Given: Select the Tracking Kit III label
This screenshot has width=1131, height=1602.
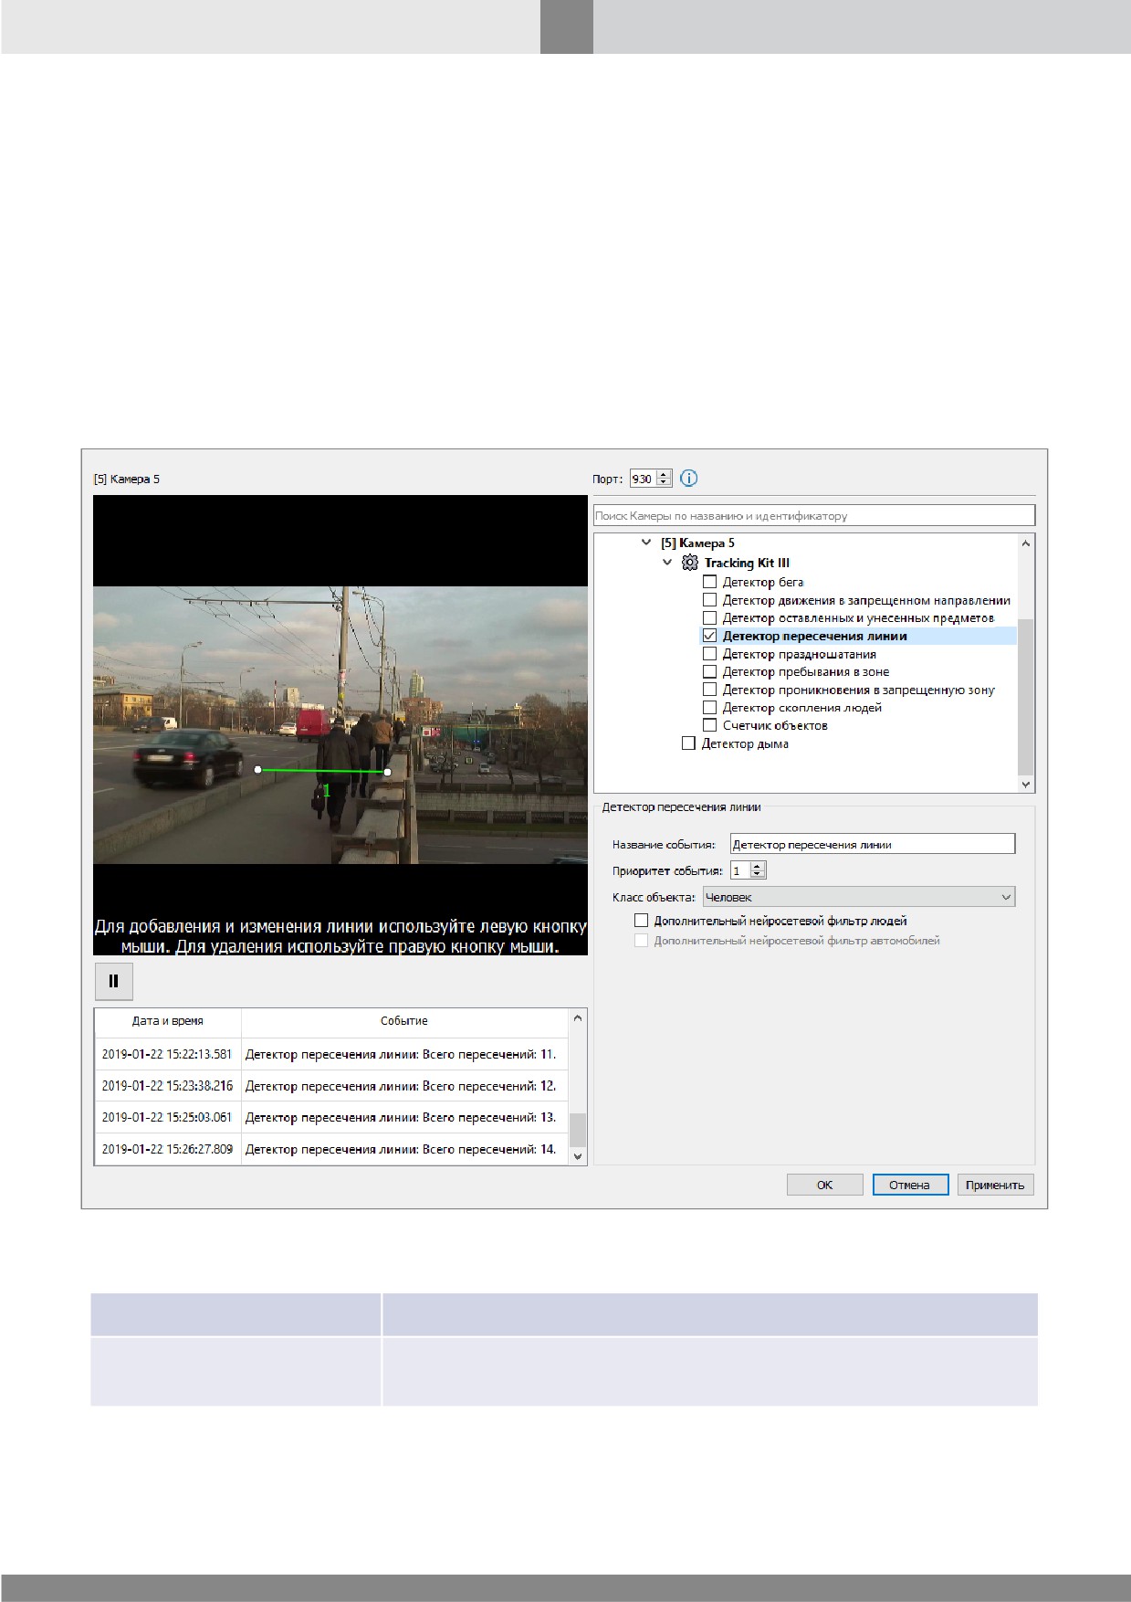Looking at the screenshot, I should [x=747, y=563].
